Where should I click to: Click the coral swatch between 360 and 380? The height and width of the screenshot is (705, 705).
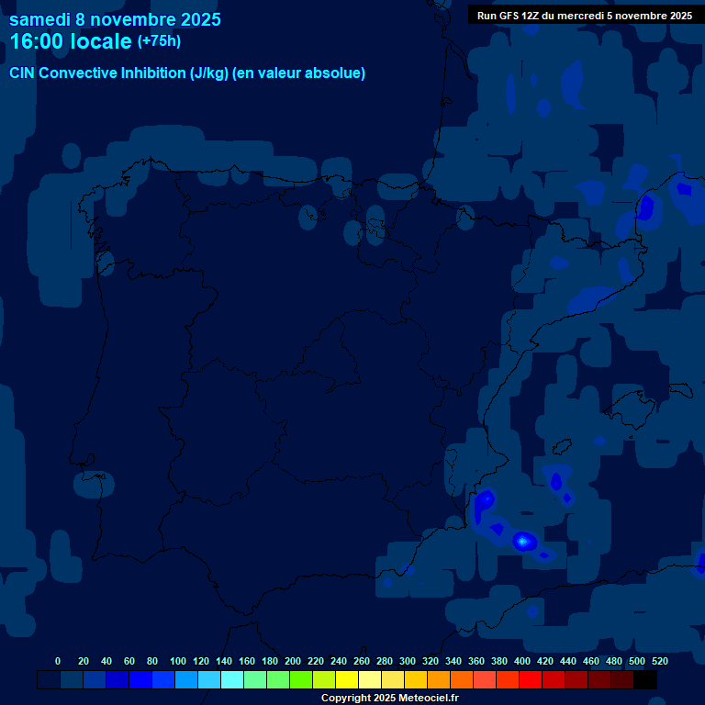click(x=485, y=679)
